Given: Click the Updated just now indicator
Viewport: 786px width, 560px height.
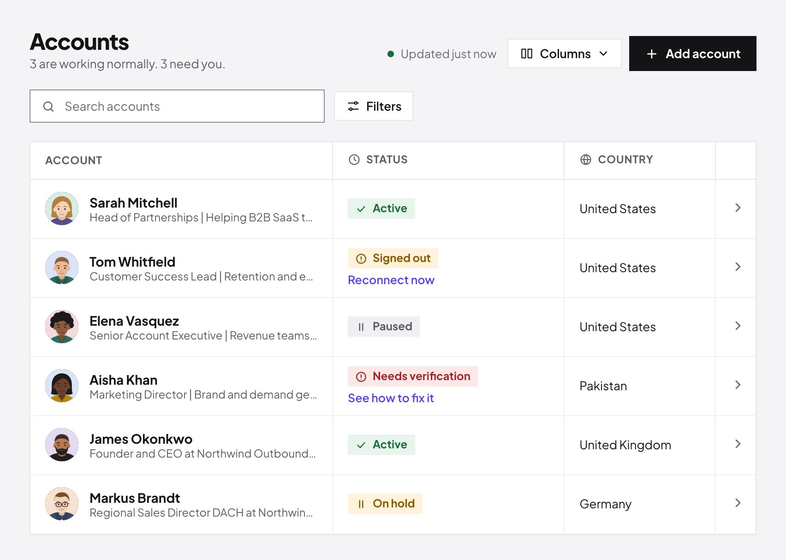Looking at the screenshot, I should click(x=442, y=54).
